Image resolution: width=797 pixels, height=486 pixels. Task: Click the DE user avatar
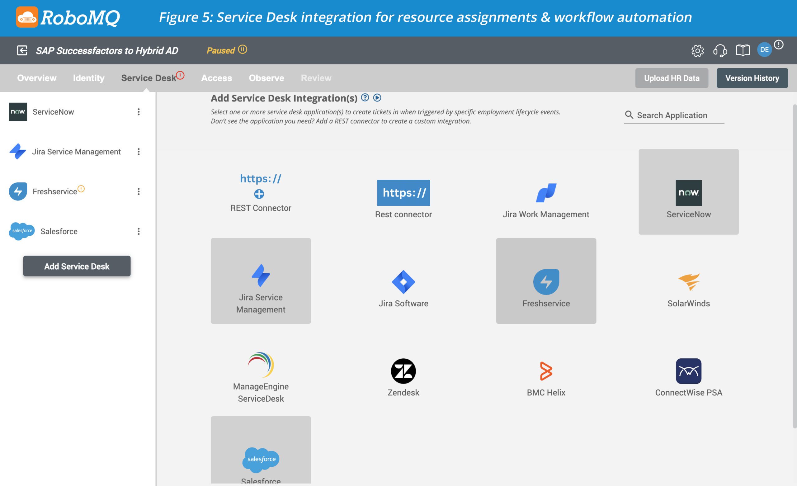764,50
